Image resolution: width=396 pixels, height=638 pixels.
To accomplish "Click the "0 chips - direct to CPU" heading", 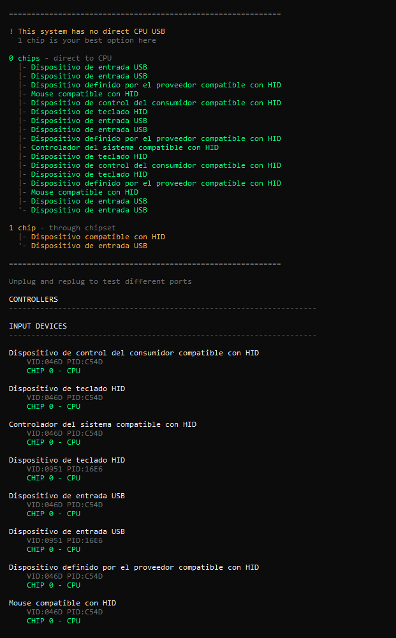I will click(60, 58).
